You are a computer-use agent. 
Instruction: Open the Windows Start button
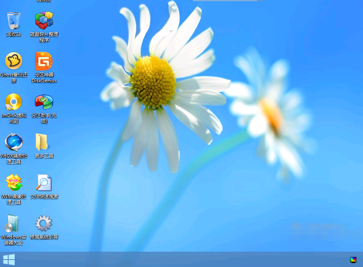tap(9, 260)
